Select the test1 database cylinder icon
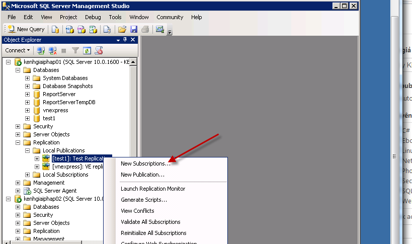 click(x=37, y=118)
